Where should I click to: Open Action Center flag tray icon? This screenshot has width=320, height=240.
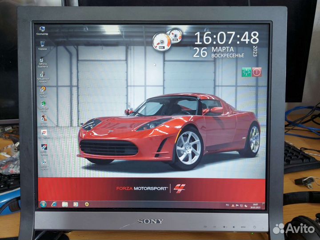click(x=237, y=206)
